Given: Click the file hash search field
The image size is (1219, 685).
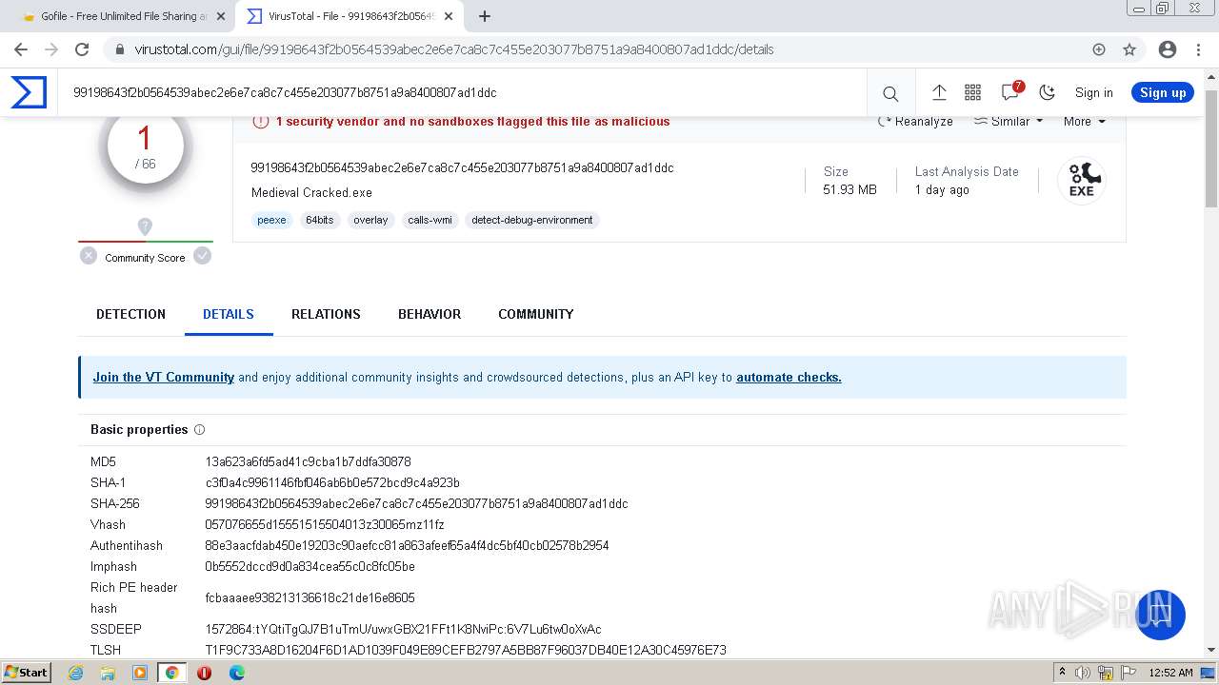Looking at the screenshot, I should pos(462,92).
